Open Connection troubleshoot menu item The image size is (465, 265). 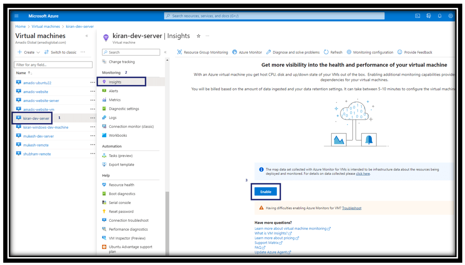129,220
